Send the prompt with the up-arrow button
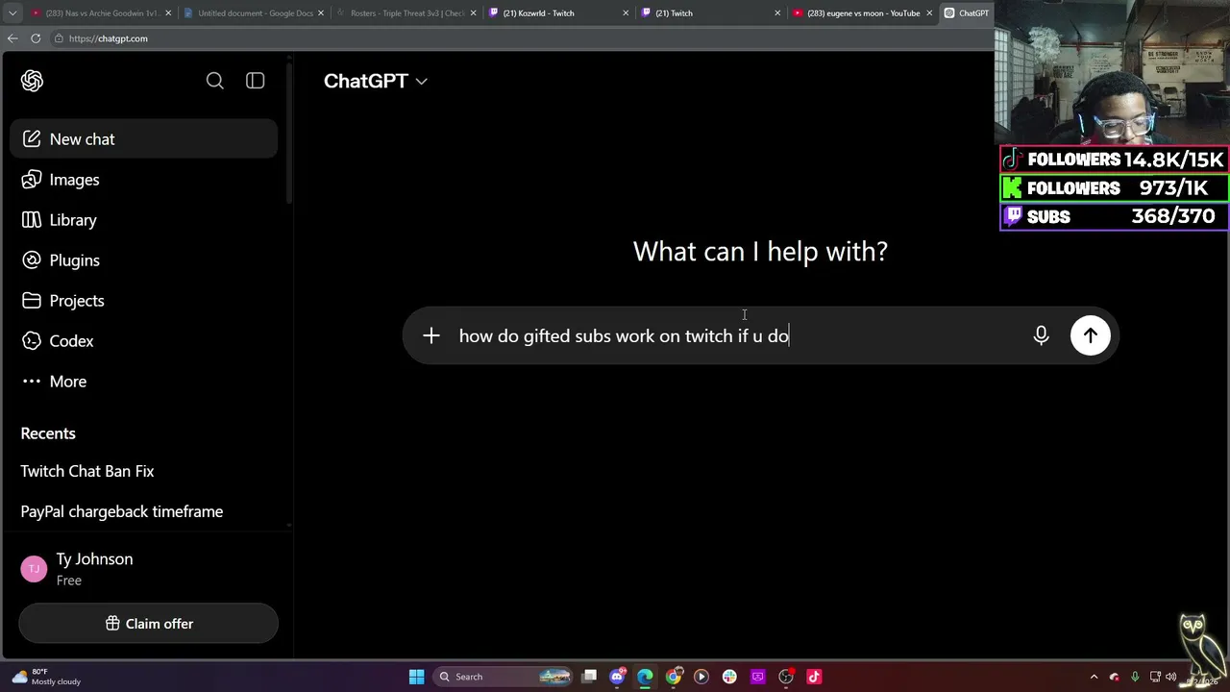1230x692 pixels. [x=1091, y=335]
